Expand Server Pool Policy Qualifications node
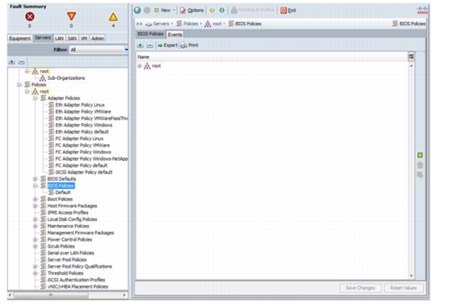 (35, 267)
